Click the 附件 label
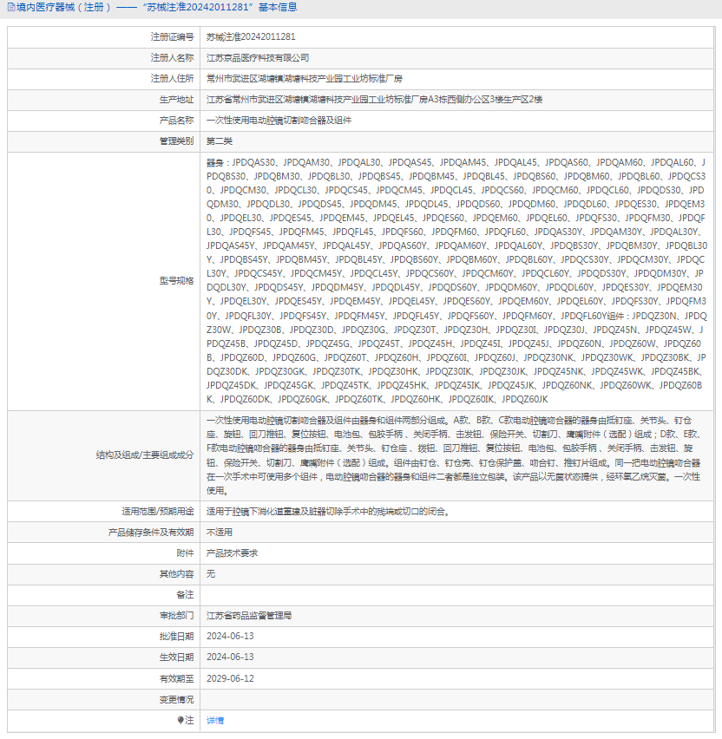The width and height of the screenshot is (722, 739). pyautogui.click(x=185, y=553)
